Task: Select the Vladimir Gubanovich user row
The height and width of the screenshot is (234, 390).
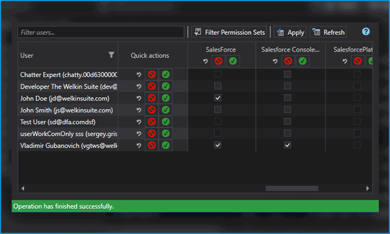Action: click(69, 145)
